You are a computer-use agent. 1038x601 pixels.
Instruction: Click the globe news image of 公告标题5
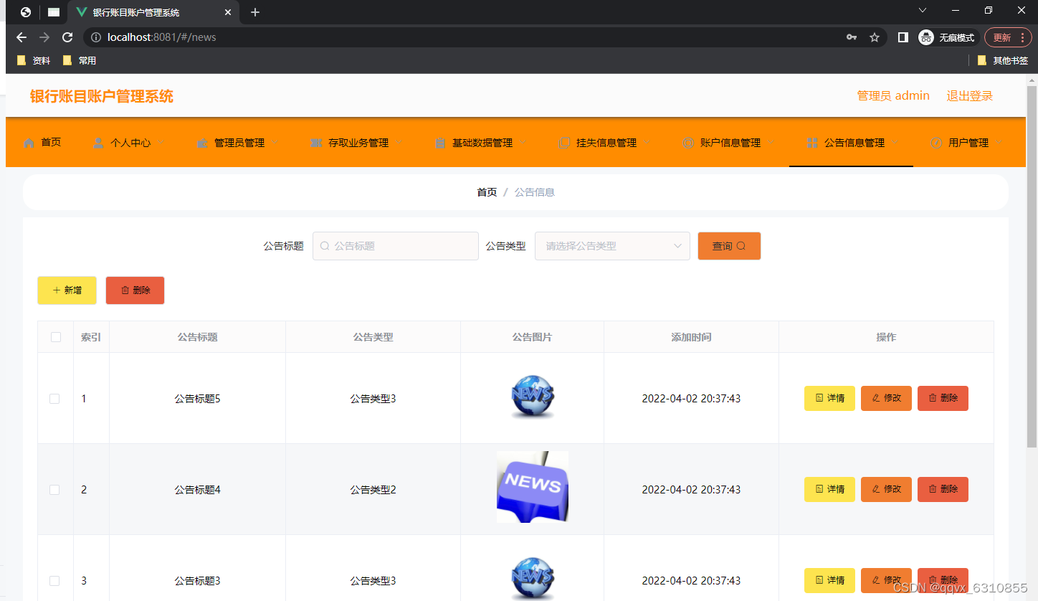coord(533,398)
